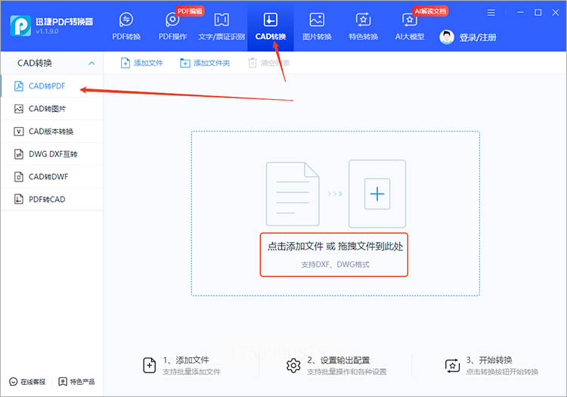Select the PDF操作 tool icon
The width and height of the screenshot is (567, 397).
[x=172, y=20]
